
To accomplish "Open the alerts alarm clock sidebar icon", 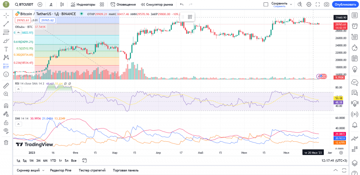I will coord(354,26).
